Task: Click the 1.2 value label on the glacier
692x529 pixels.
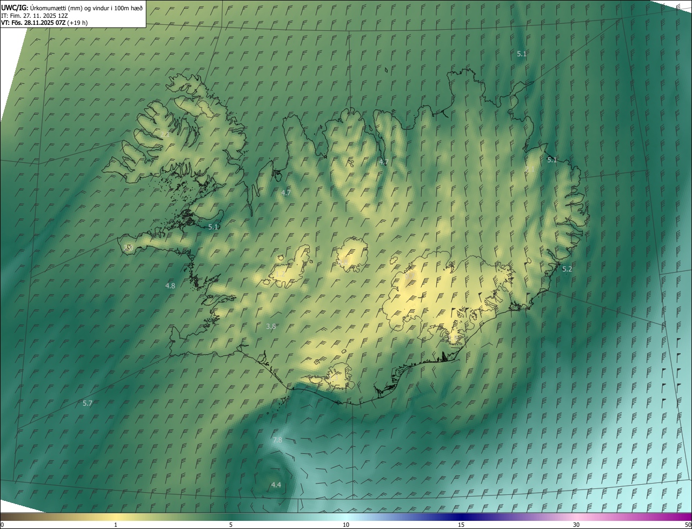Action: [280, 274]
